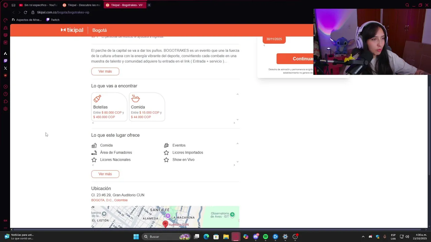Open Extensions cube icon in sidebar
431x242 pixels.
[5, 102]
